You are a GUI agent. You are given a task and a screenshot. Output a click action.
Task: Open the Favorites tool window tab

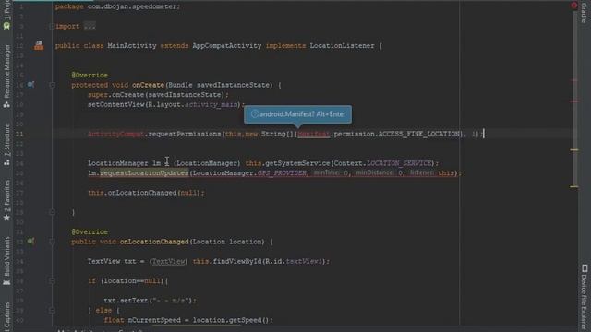[6, 196]
